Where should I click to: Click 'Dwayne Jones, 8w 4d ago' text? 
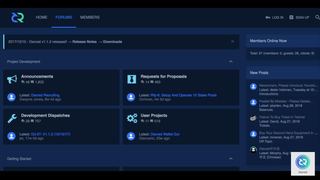40,99
